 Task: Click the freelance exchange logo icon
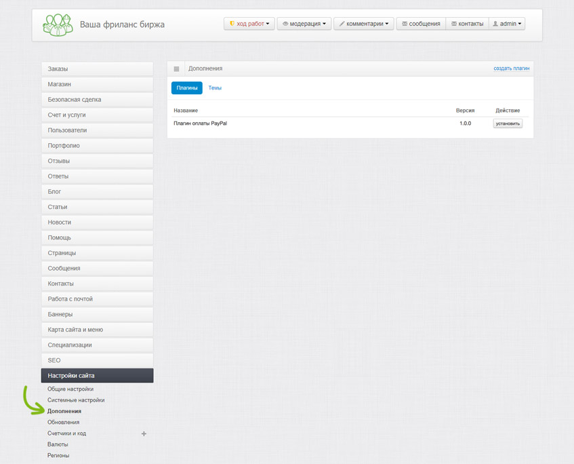tap(58, 25)
